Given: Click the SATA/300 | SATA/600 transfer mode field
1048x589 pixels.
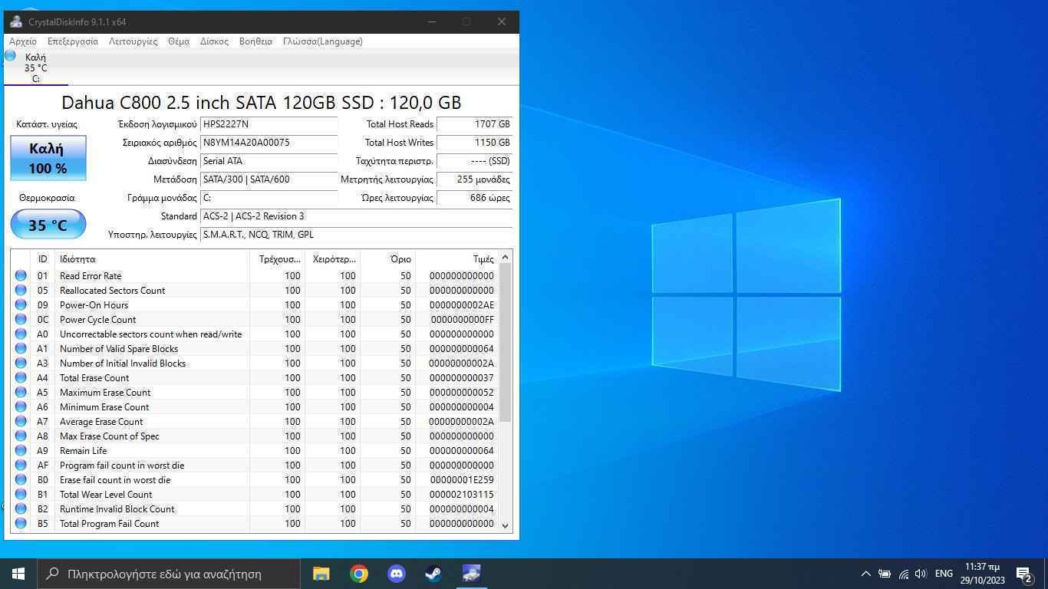Looking at the screenshot, I should pyautogui.click(x=269, y=179).
